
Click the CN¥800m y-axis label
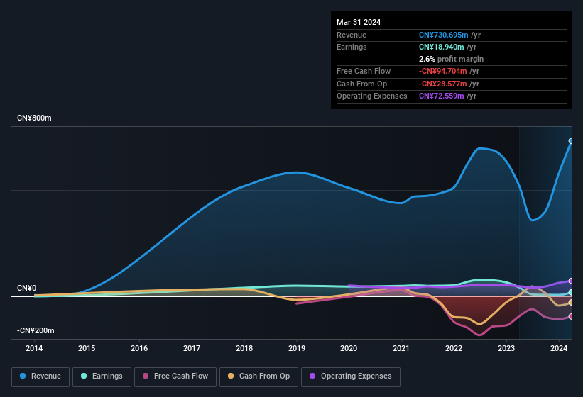(34, 118)
